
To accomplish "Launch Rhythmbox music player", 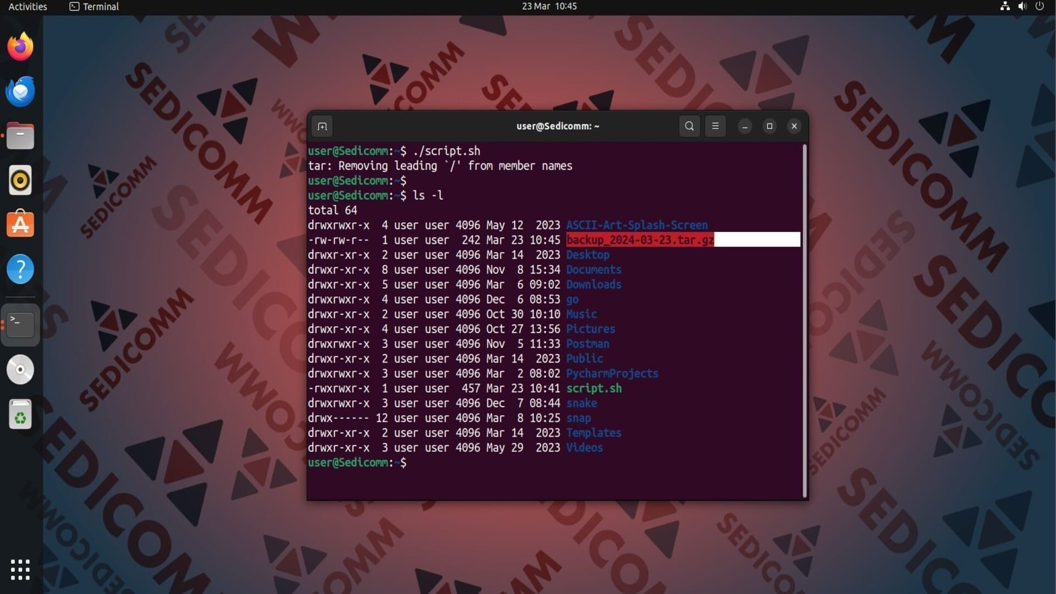I will click(x=20, y=180).
